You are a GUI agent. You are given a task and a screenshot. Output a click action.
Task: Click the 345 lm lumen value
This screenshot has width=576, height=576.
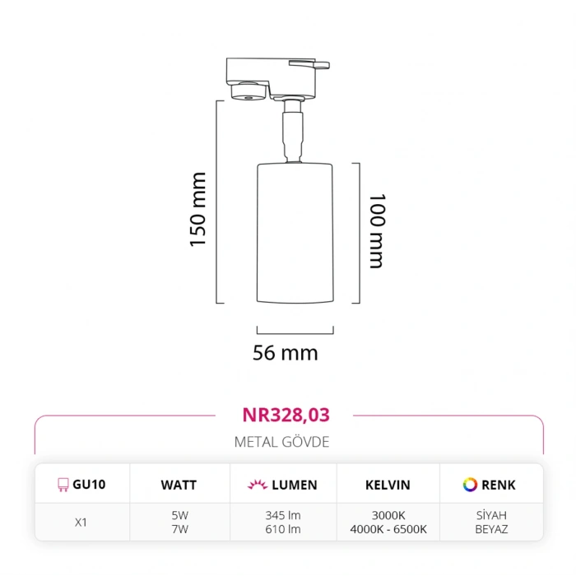pyautogui.click(x=281, y=515)
